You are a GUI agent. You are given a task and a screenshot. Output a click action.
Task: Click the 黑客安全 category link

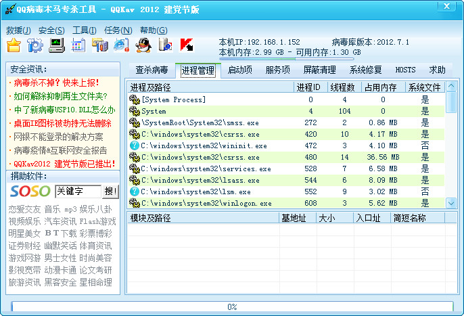(x=60, y=282)
